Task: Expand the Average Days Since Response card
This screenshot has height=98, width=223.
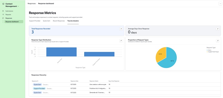Action: click(217, 29)
